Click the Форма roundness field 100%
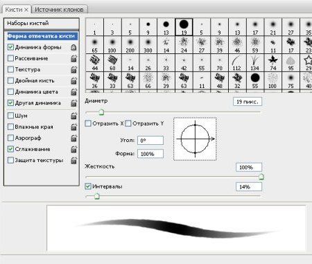This screenshot has width=312, height=264. point(150,154)
